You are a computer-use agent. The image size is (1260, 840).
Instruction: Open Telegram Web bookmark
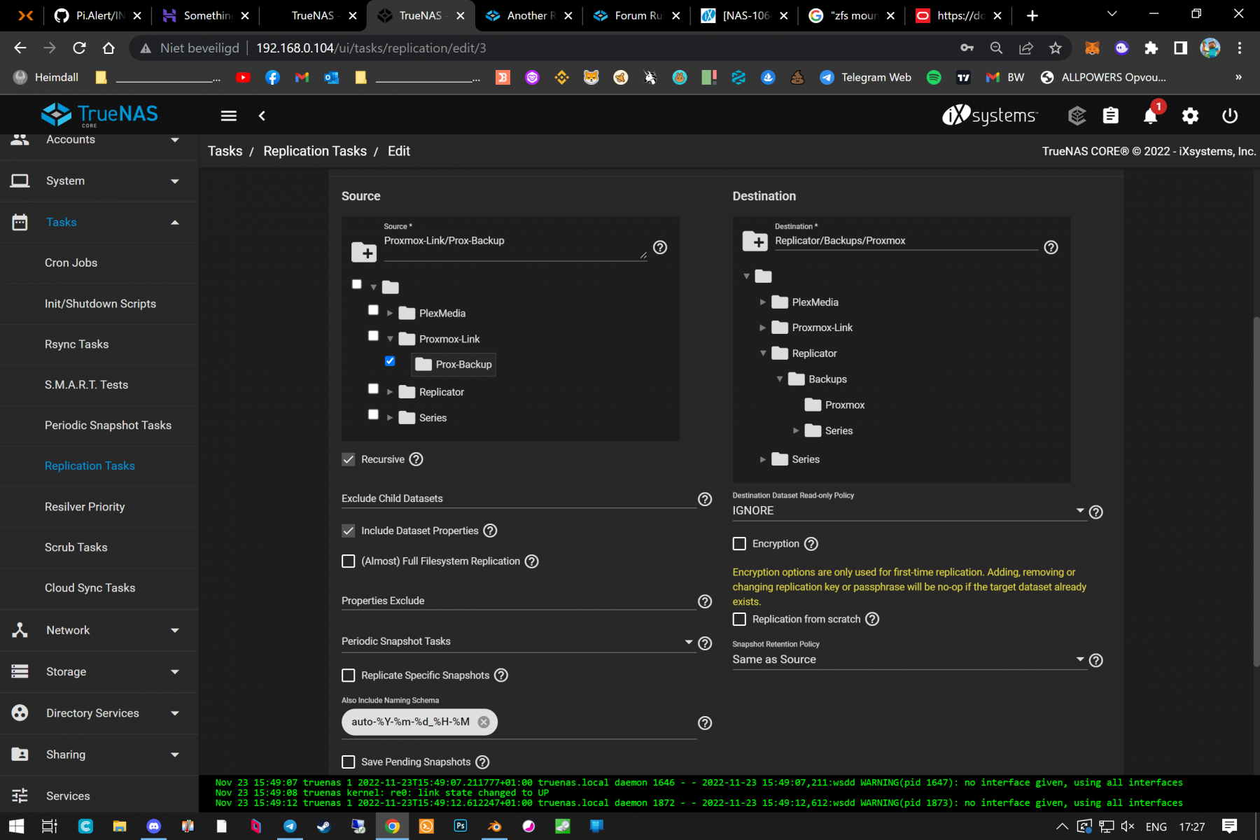(x=866, y=77)
